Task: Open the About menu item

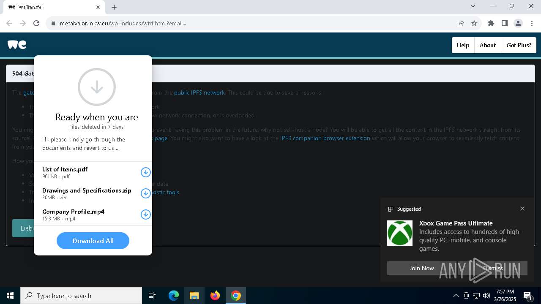Action: click(x=487, y=45)
